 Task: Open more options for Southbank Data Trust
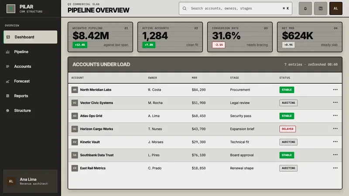coord(335,155)
